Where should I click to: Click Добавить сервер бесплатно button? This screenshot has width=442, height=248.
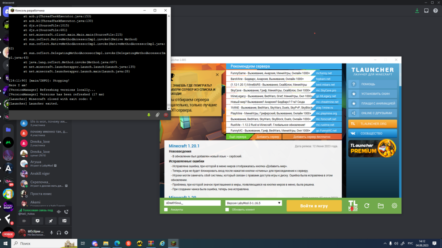312,137
